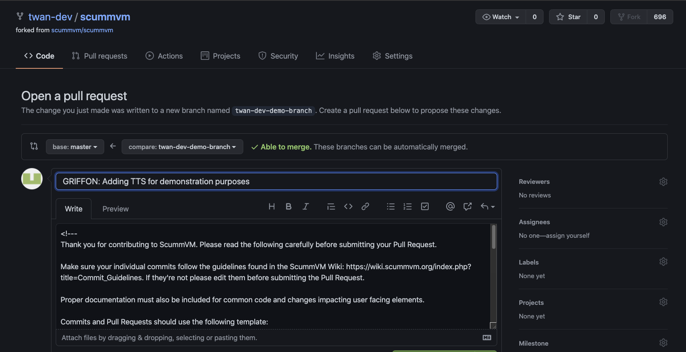Reference an issue or pull request

[x=467, y=206]
